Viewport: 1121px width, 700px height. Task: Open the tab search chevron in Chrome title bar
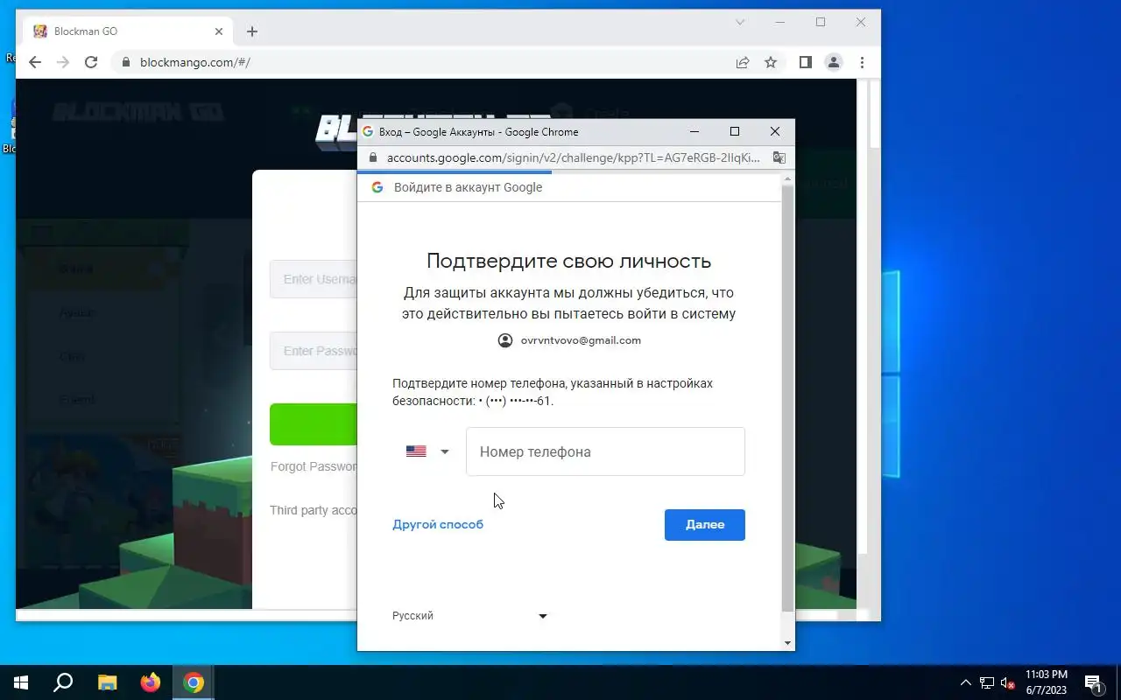point(740,22)
